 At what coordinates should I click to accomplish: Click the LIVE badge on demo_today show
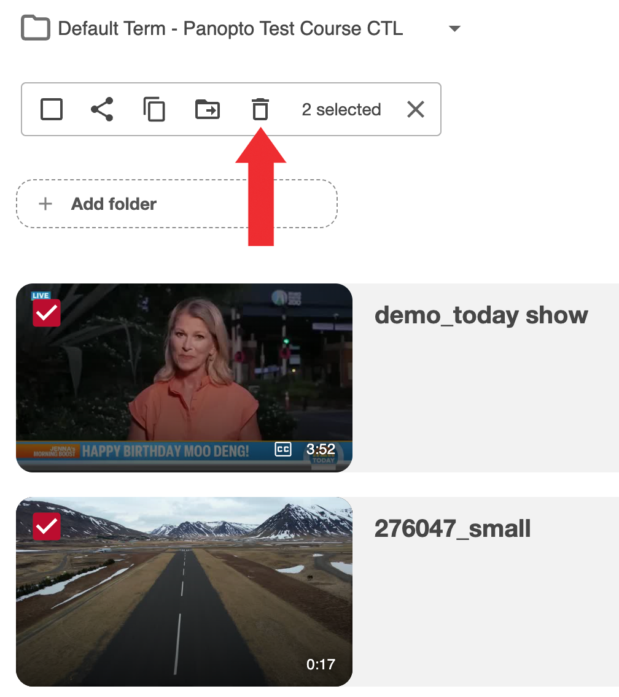click(41, 295)
